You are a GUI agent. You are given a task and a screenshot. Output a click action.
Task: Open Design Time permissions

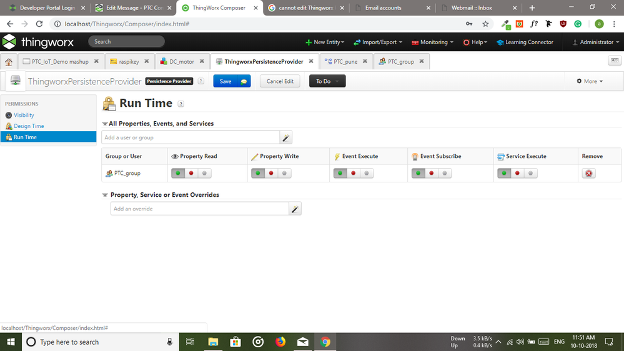[29, 126]
